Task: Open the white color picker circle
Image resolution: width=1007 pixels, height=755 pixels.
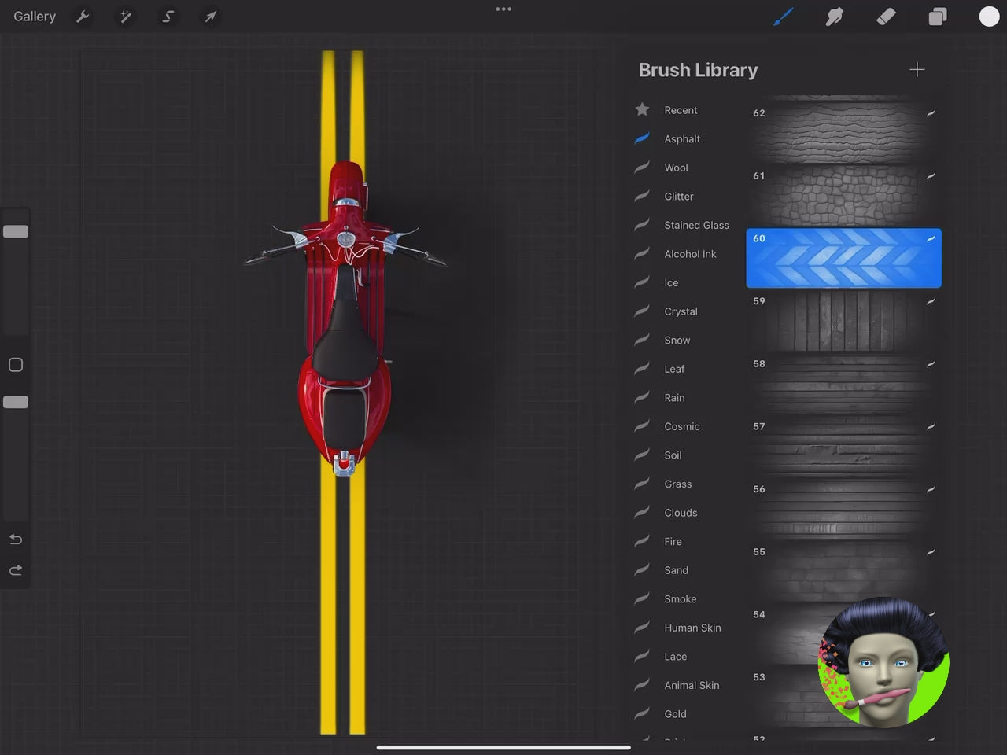Action: point(988,17)
